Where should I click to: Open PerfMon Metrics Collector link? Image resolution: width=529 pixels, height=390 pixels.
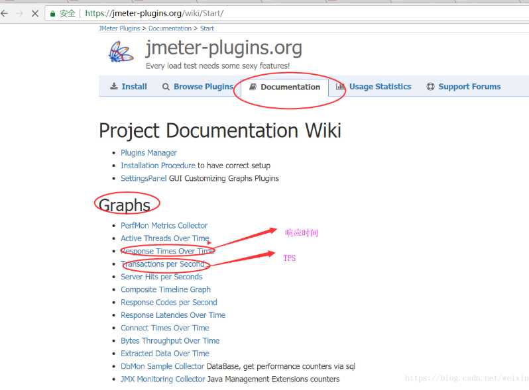click(164, 226)
